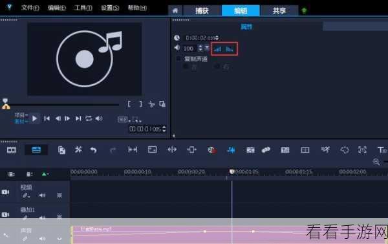This screenshot has height=244, width=388.
Task: Open the chain links toolbar icon
Action: pyautogui.click(x=266, y=150)
